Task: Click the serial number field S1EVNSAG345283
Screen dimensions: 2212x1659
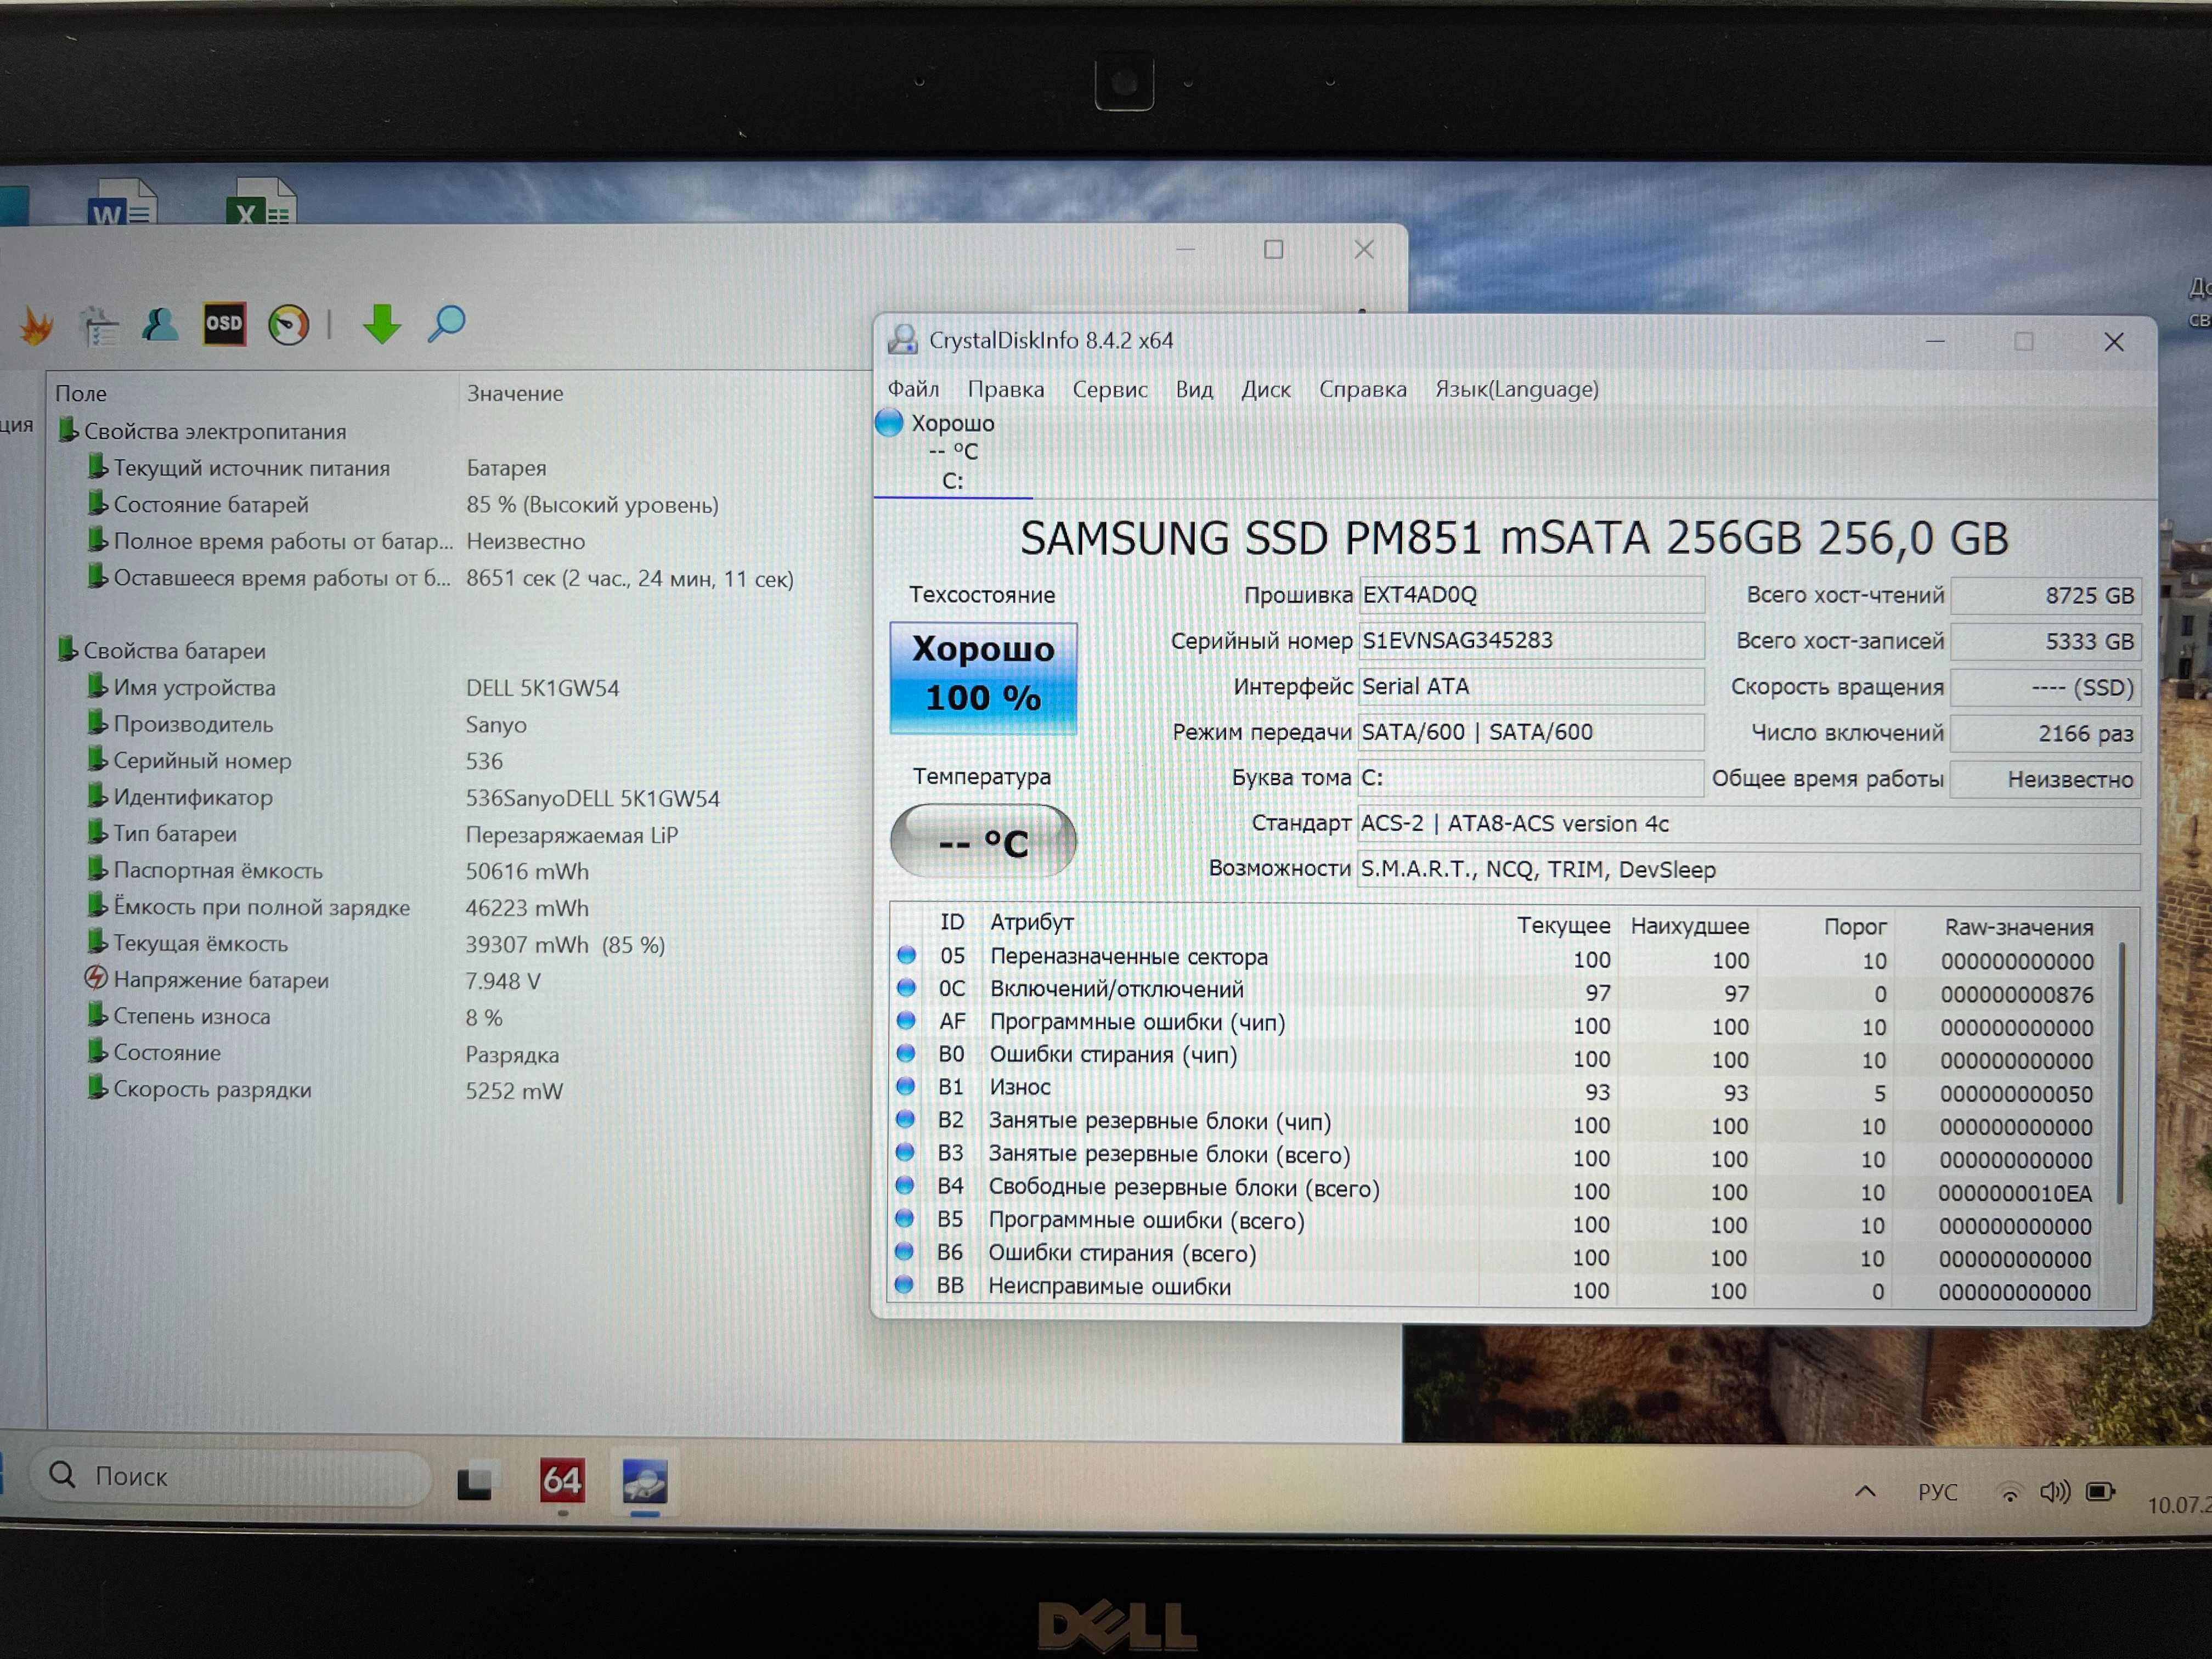Action: coord(1531,641)
